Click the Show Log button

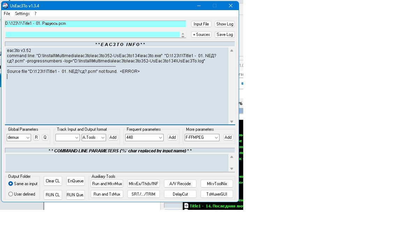224,24
